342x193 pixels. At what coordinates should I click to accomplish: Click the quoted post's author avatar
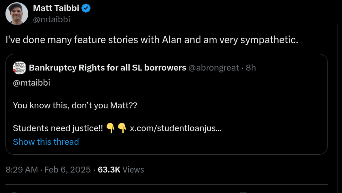[19, 68]
